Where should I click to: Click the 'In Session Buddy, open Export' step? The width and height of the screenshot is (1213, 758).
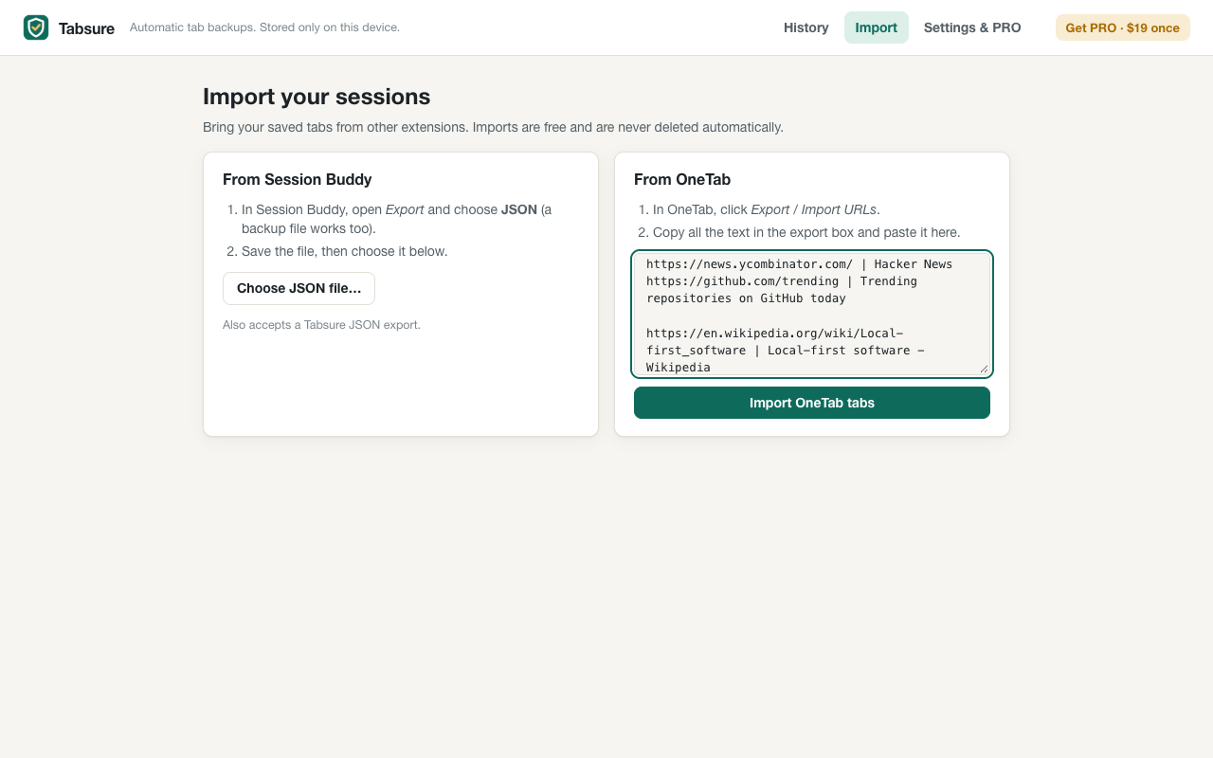[397, 219]
